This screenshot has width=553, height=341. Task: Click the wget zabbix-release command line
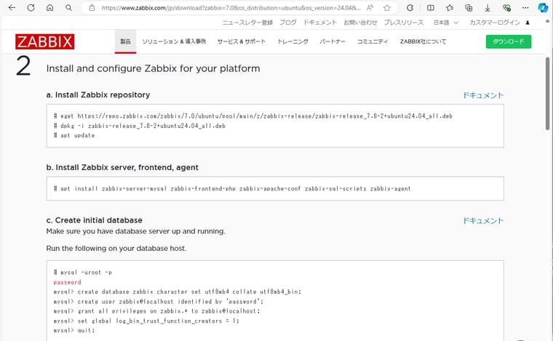tap(253, 116)
